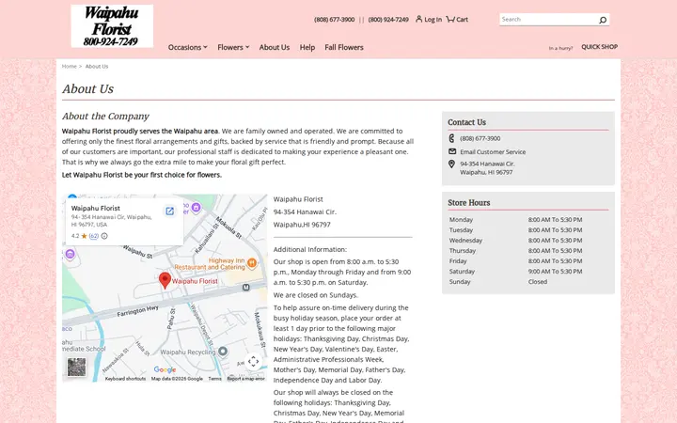Click the Google logo on the map

[x=165, y=369]
